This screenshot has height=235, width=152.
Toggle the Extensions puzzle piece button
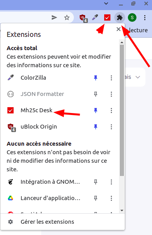pyautogui.click(x=120, y=18)
